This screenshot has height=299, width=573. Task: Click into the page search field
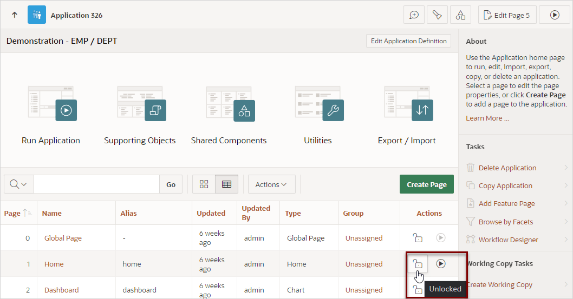click(96, 184)
